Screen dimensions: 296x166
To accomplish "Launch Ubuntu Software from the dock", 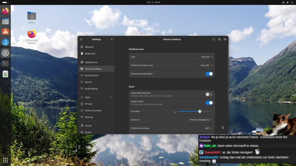I will click(5, 32).
